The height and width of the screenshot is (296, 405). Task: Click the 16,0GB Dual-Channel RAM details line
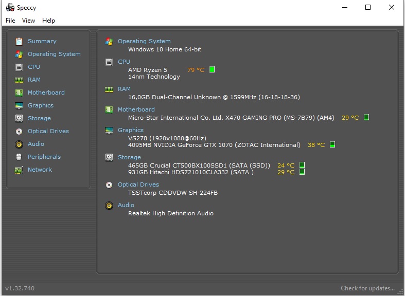coord(214,97)
